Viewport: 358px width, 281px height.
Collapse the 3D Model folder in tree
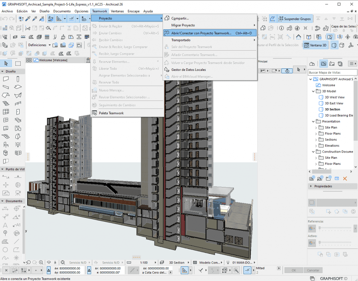tap(314, 91)
